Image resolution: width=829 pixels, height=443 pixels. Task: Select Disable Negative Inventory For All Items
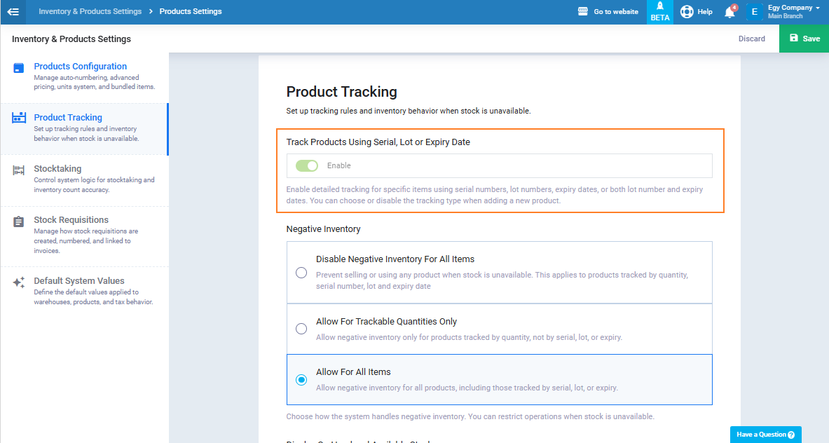(301, 273)
